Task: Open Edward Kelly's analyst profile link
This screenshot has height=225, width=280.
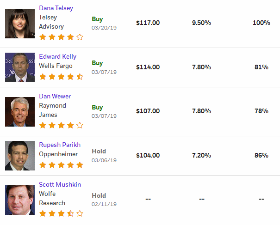Action: click(x=58, y=56)
